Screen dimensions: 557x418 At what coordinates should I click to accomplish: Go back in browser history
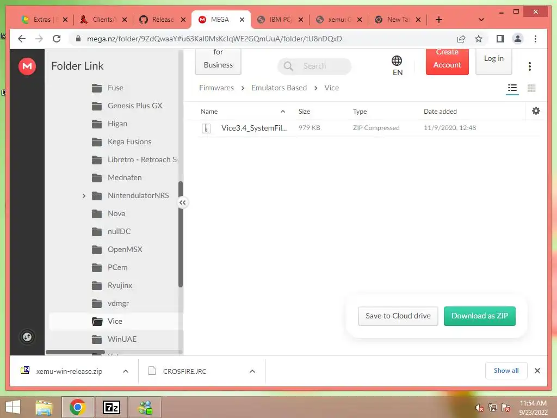pyautogui.click(x=22, y=39)
